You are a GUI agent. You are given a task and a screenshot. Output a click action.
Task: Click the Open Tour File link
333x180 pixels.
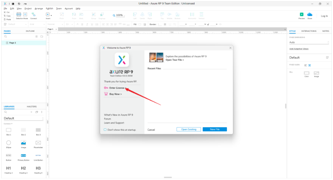coord(175,60)
